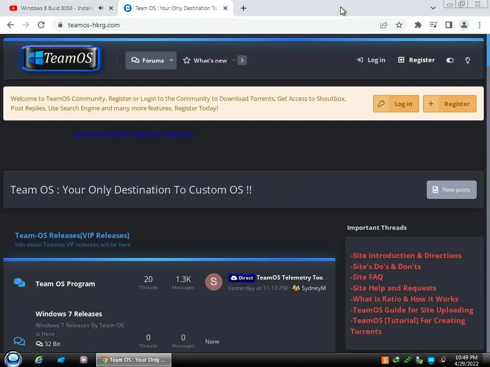Click the padlock site info icon
The width and height of the screenshot is (490, 367).
(60, 25)
